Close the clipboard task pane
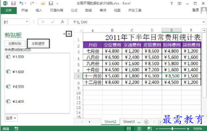 tap(69, 34)
